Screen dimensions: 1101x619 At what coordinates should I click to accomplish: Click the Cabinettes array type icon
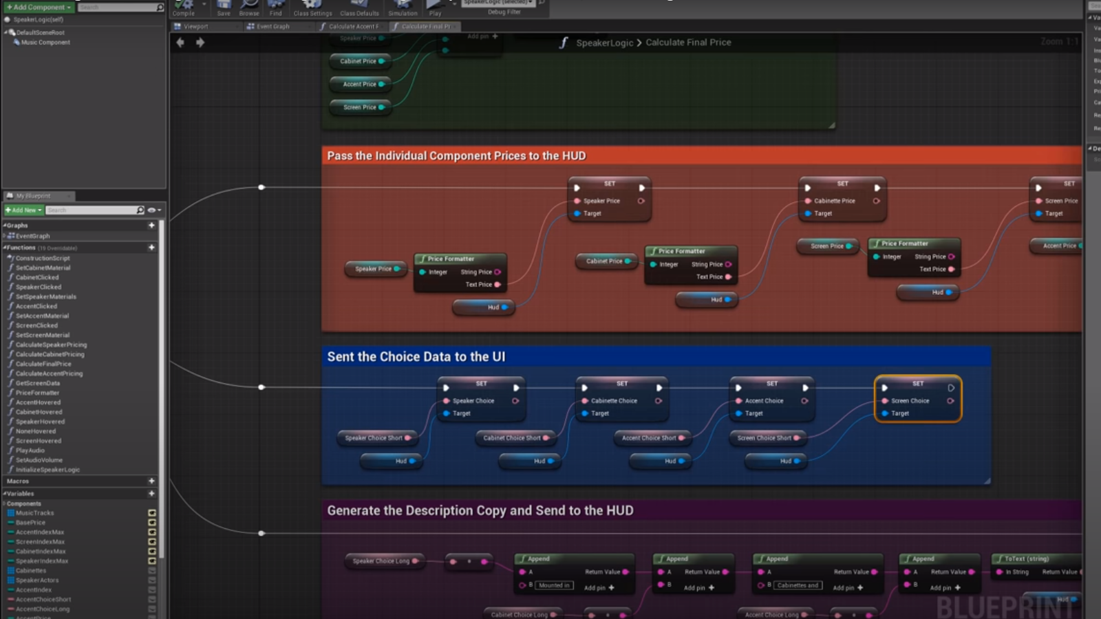click(10, 571)
